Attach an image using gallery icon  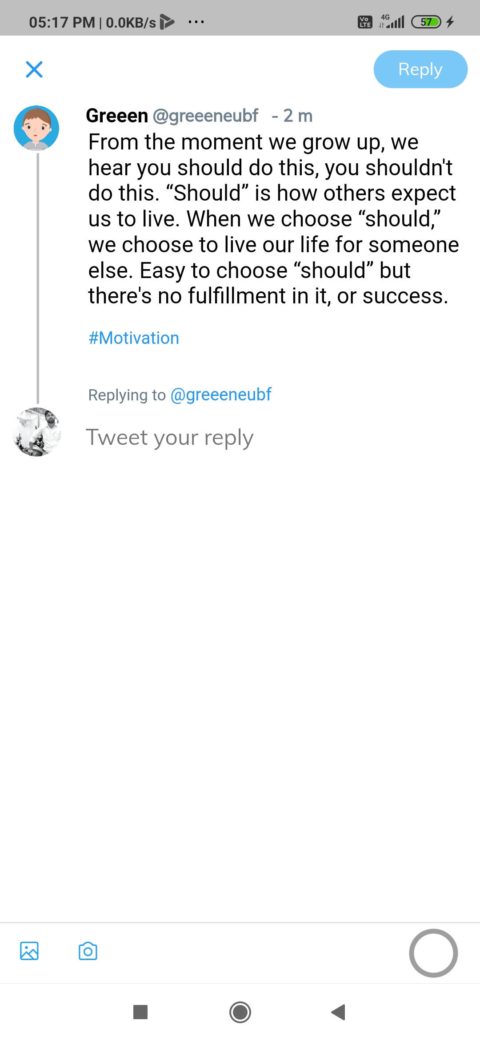[29, 951]
